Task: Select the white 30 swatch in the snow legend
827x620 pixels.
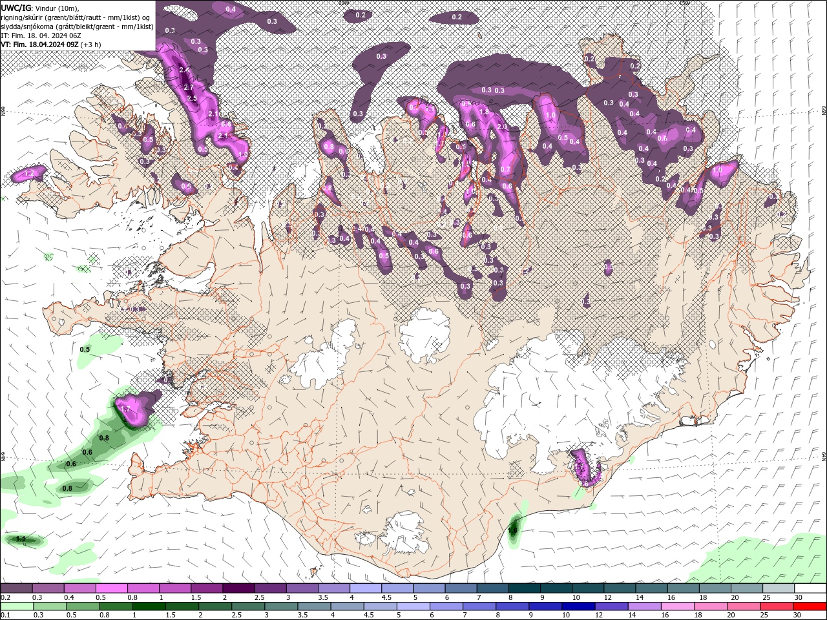Action: tap(810, 588)
